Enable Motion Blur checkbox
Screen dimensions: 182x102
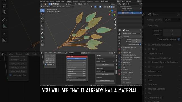pyautogui.click(x=124, y=60)
